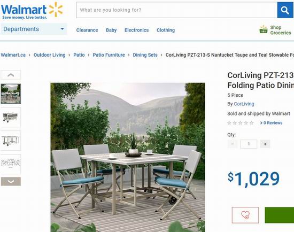This screenshot has width=294, height=232.
Task: Expand the Departments dropdown
Action: [x=34, y=29]
